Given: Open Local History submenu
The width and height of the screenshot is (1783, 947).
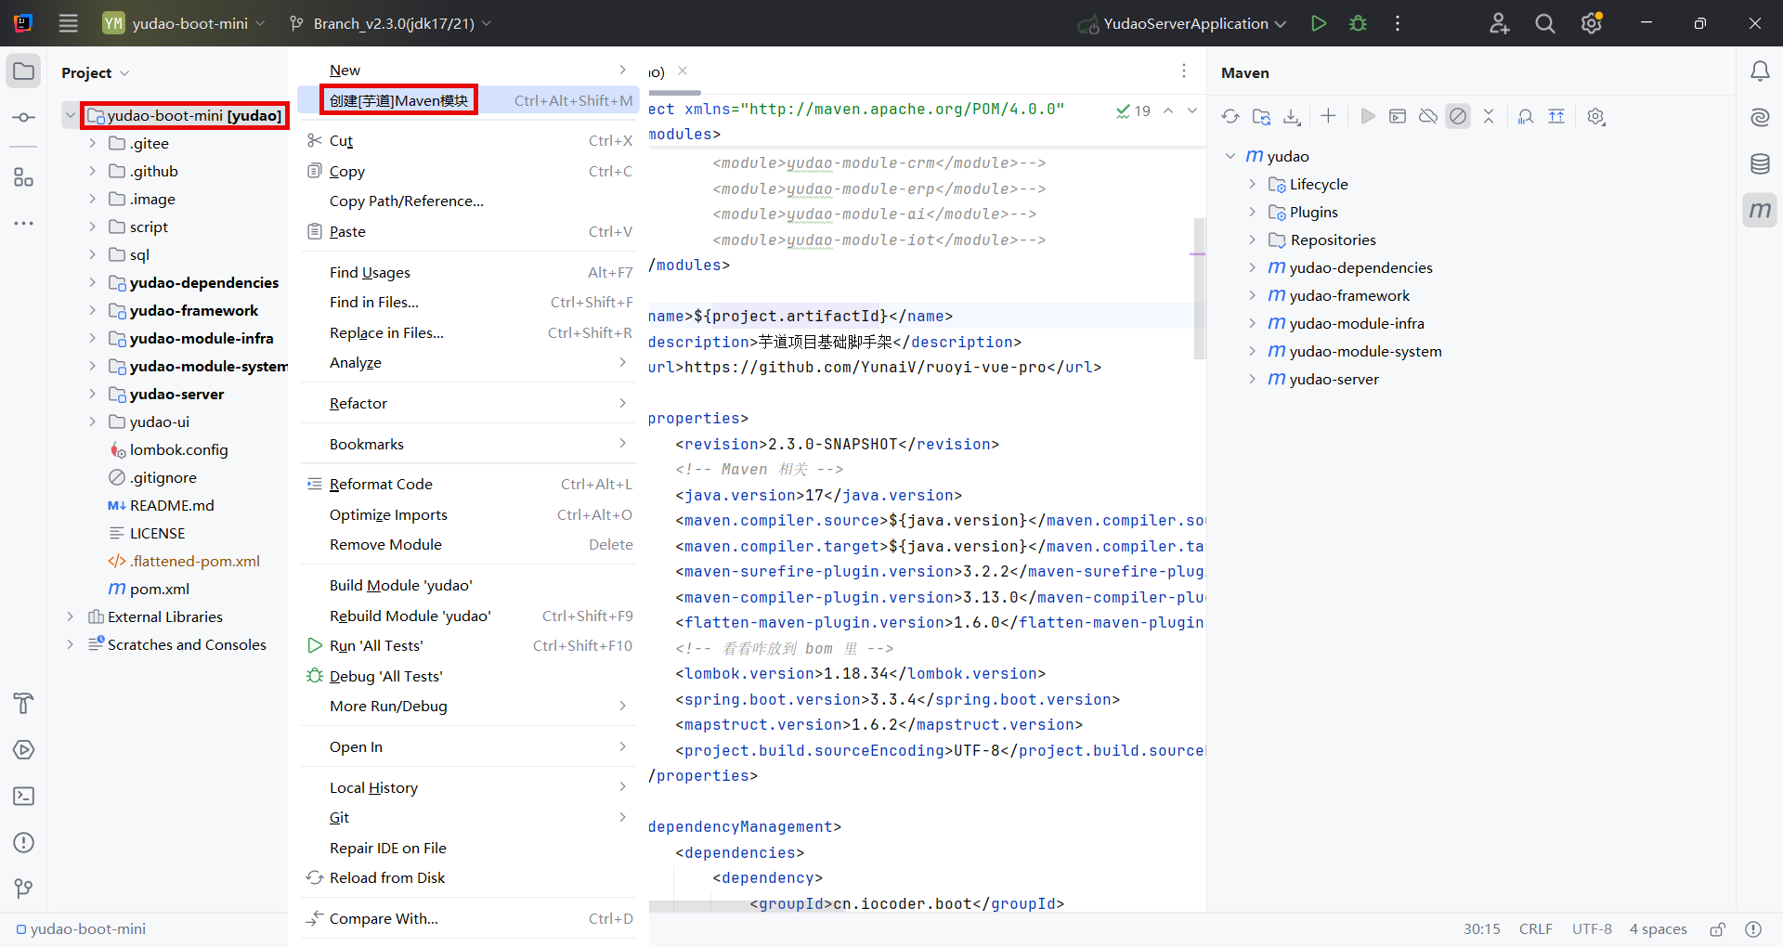Looking at the screenshot, I should [469, 787].
